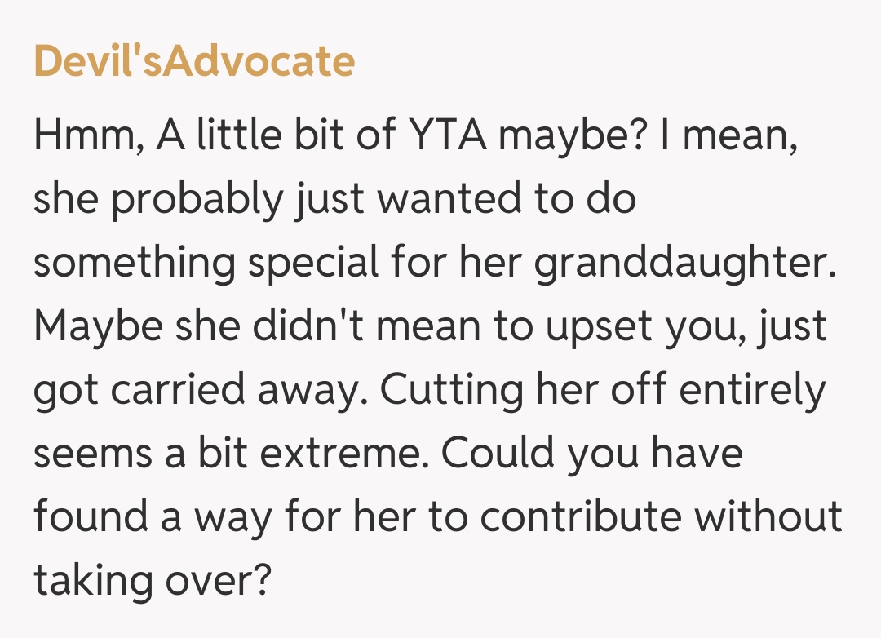Screen dimensions: 881x638
Task: Open the Devil'sAdvocate user profile
Action: 194,61
